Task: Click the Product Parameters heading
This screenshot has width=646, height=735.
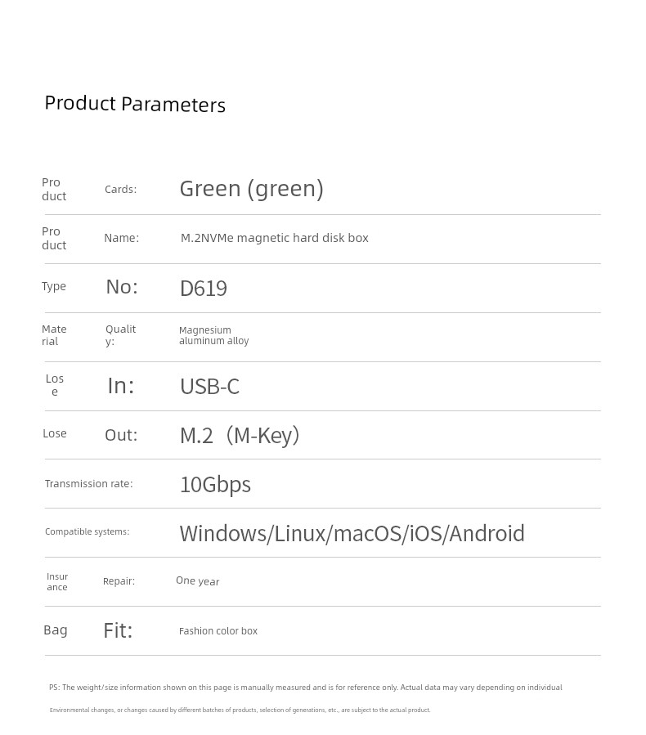Action: click(135, 104)
